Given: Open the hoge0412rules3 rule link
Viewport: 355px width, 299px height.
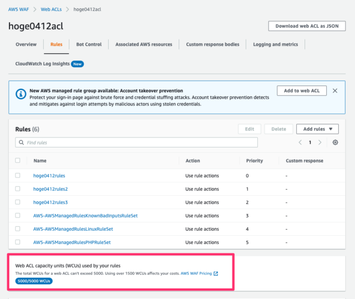Looking at the screenshot, I should pyautogui.click(x=50, y=202).
